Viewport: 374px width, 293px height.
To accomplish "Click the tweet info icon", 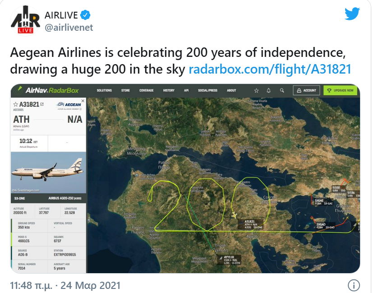I will click(x=354, y=285).
